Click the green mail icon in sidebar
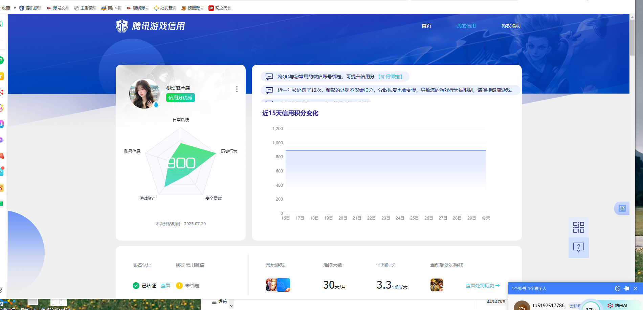The width and height of the screenshot is (643, 310). click(x=1, y=204)
